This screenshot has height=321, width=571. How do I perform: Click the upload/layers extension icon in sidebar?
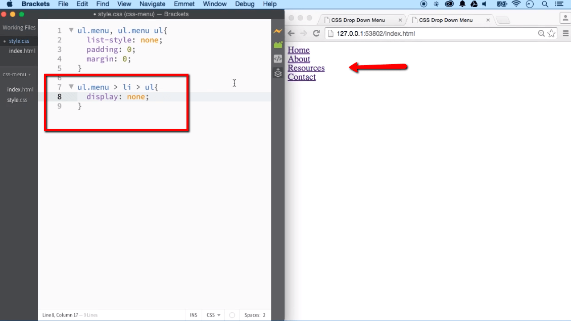278,73
